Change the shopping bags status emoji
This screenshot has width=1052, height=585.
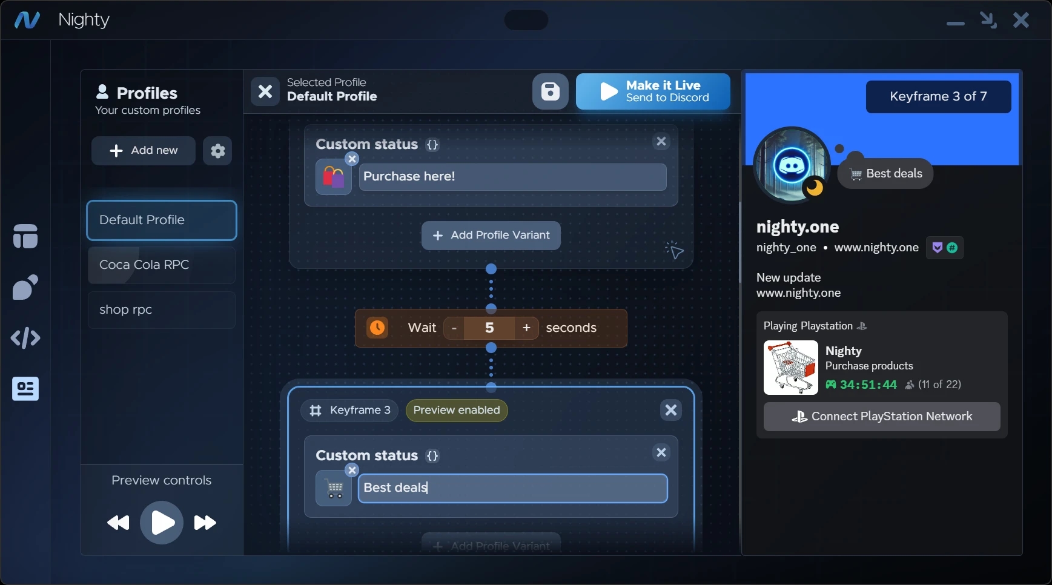coord(334,177)
